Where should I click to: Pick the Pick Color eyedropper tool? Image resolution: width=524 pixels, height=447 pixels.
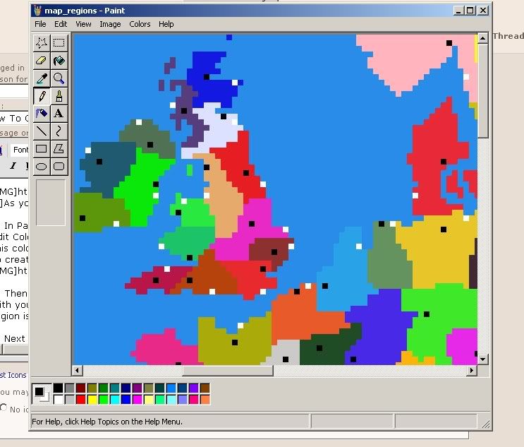pos(42,78)
